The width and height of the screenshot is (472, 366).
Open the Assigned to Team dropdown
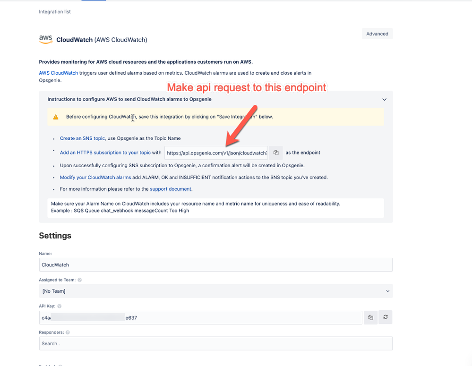216,291
